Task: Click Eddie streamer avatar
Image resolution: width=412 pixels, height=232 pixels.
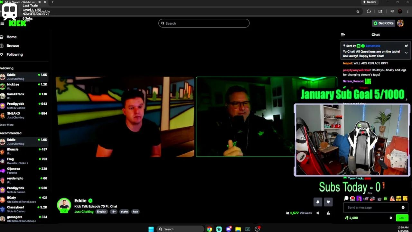Action: pos(64,205)
